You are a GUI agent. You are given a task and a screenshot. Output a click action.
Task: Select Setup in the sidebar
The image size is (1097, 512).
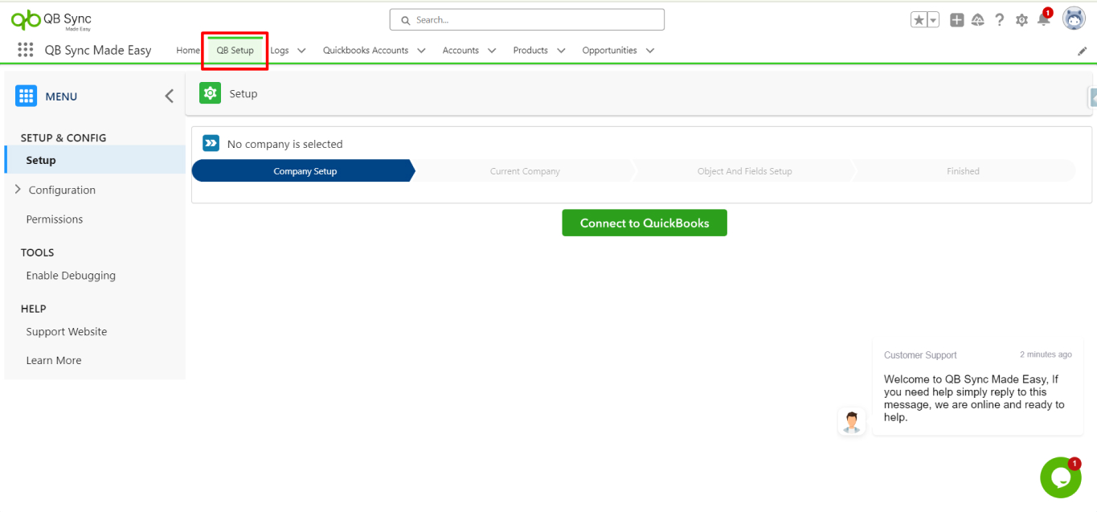pos(95,160)
